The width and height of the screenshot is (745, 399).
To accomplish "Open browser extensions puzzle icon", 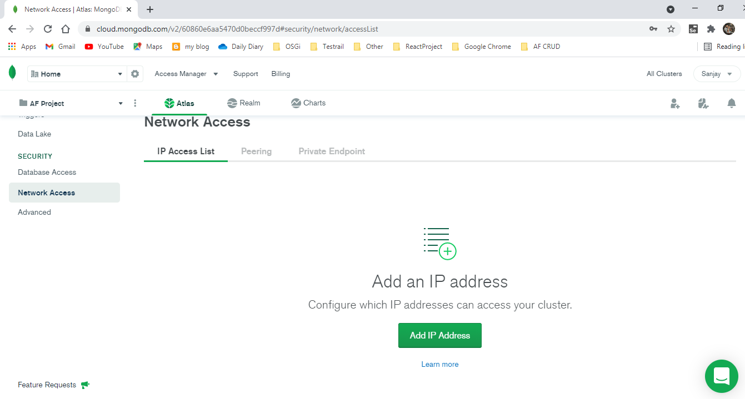I will pyautogui.click(x=711, y=29).
